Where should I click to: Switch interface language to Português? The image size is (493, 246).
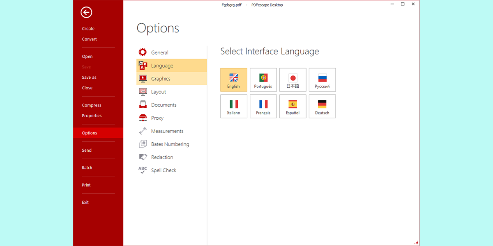click(x=263, y=80)
